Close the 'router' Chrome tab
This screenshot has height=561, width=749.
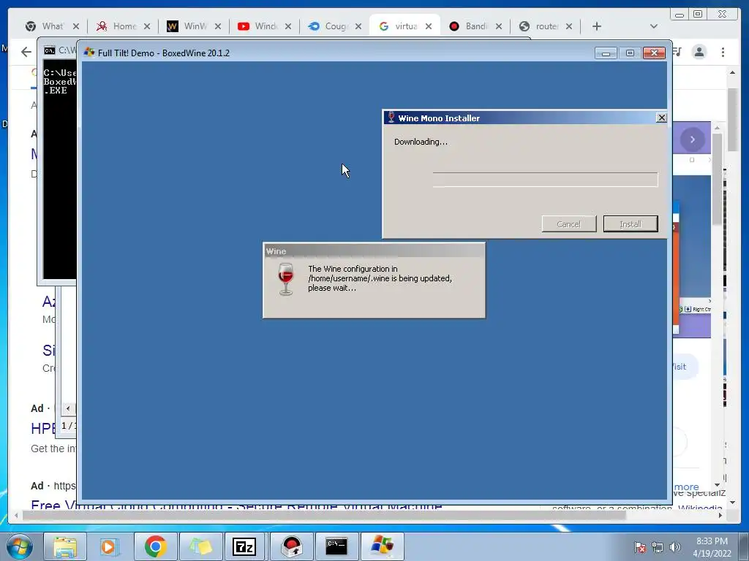569,26
